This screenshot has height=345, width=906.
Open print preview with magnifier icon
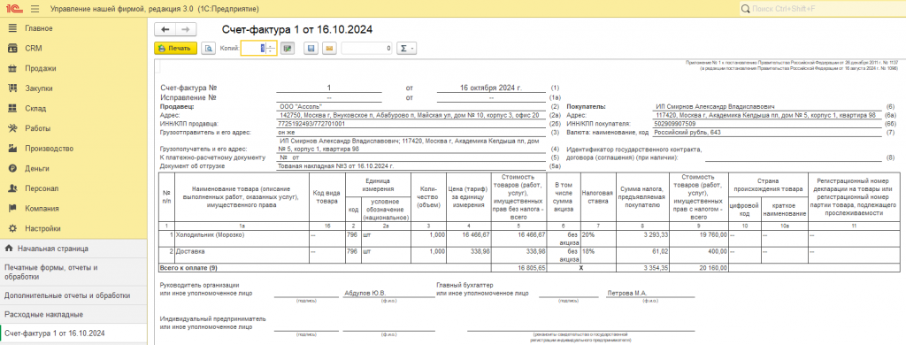209,49
